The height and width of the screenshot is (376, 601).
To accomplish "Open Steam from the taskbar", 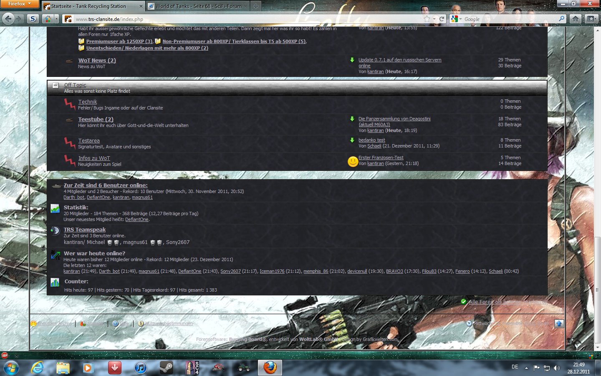I will coord(166,368).
